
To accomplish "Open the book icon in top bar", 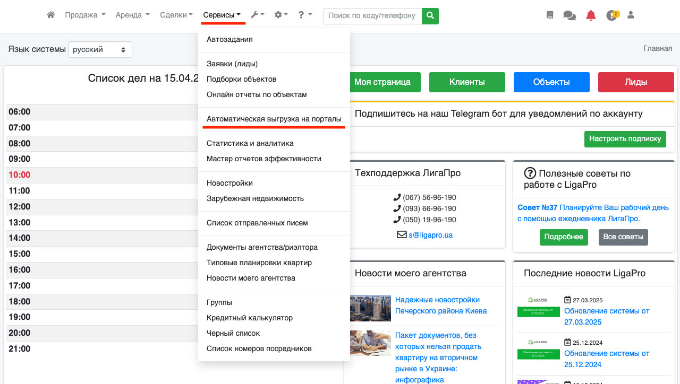I will click(550, 15).
